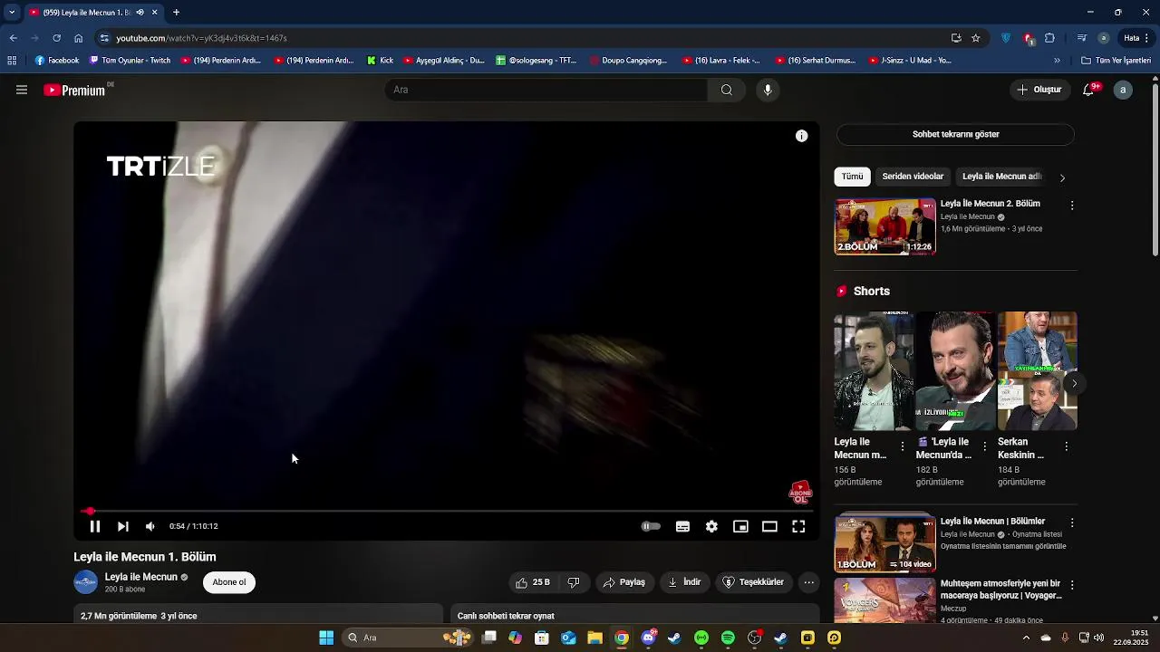Image resolution: width=1160 pixels, height=652 pixels.
Task: Open new browser tab
Action: pyautogui.click(x=176, y=13)
